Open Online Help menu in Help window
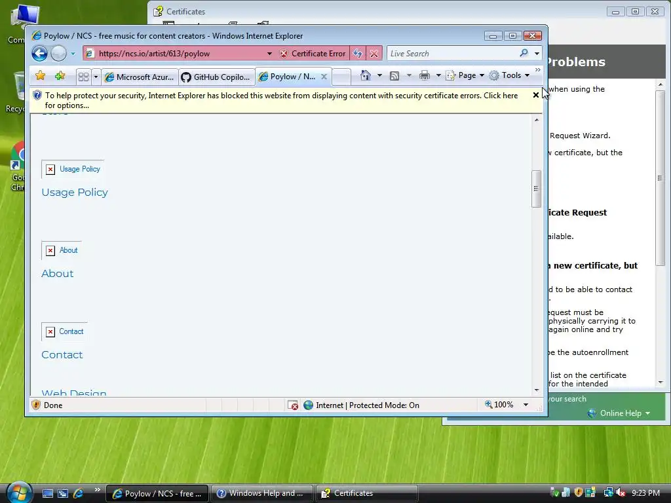Viewport: 671px width, 503px height. [x=619, y=413]
